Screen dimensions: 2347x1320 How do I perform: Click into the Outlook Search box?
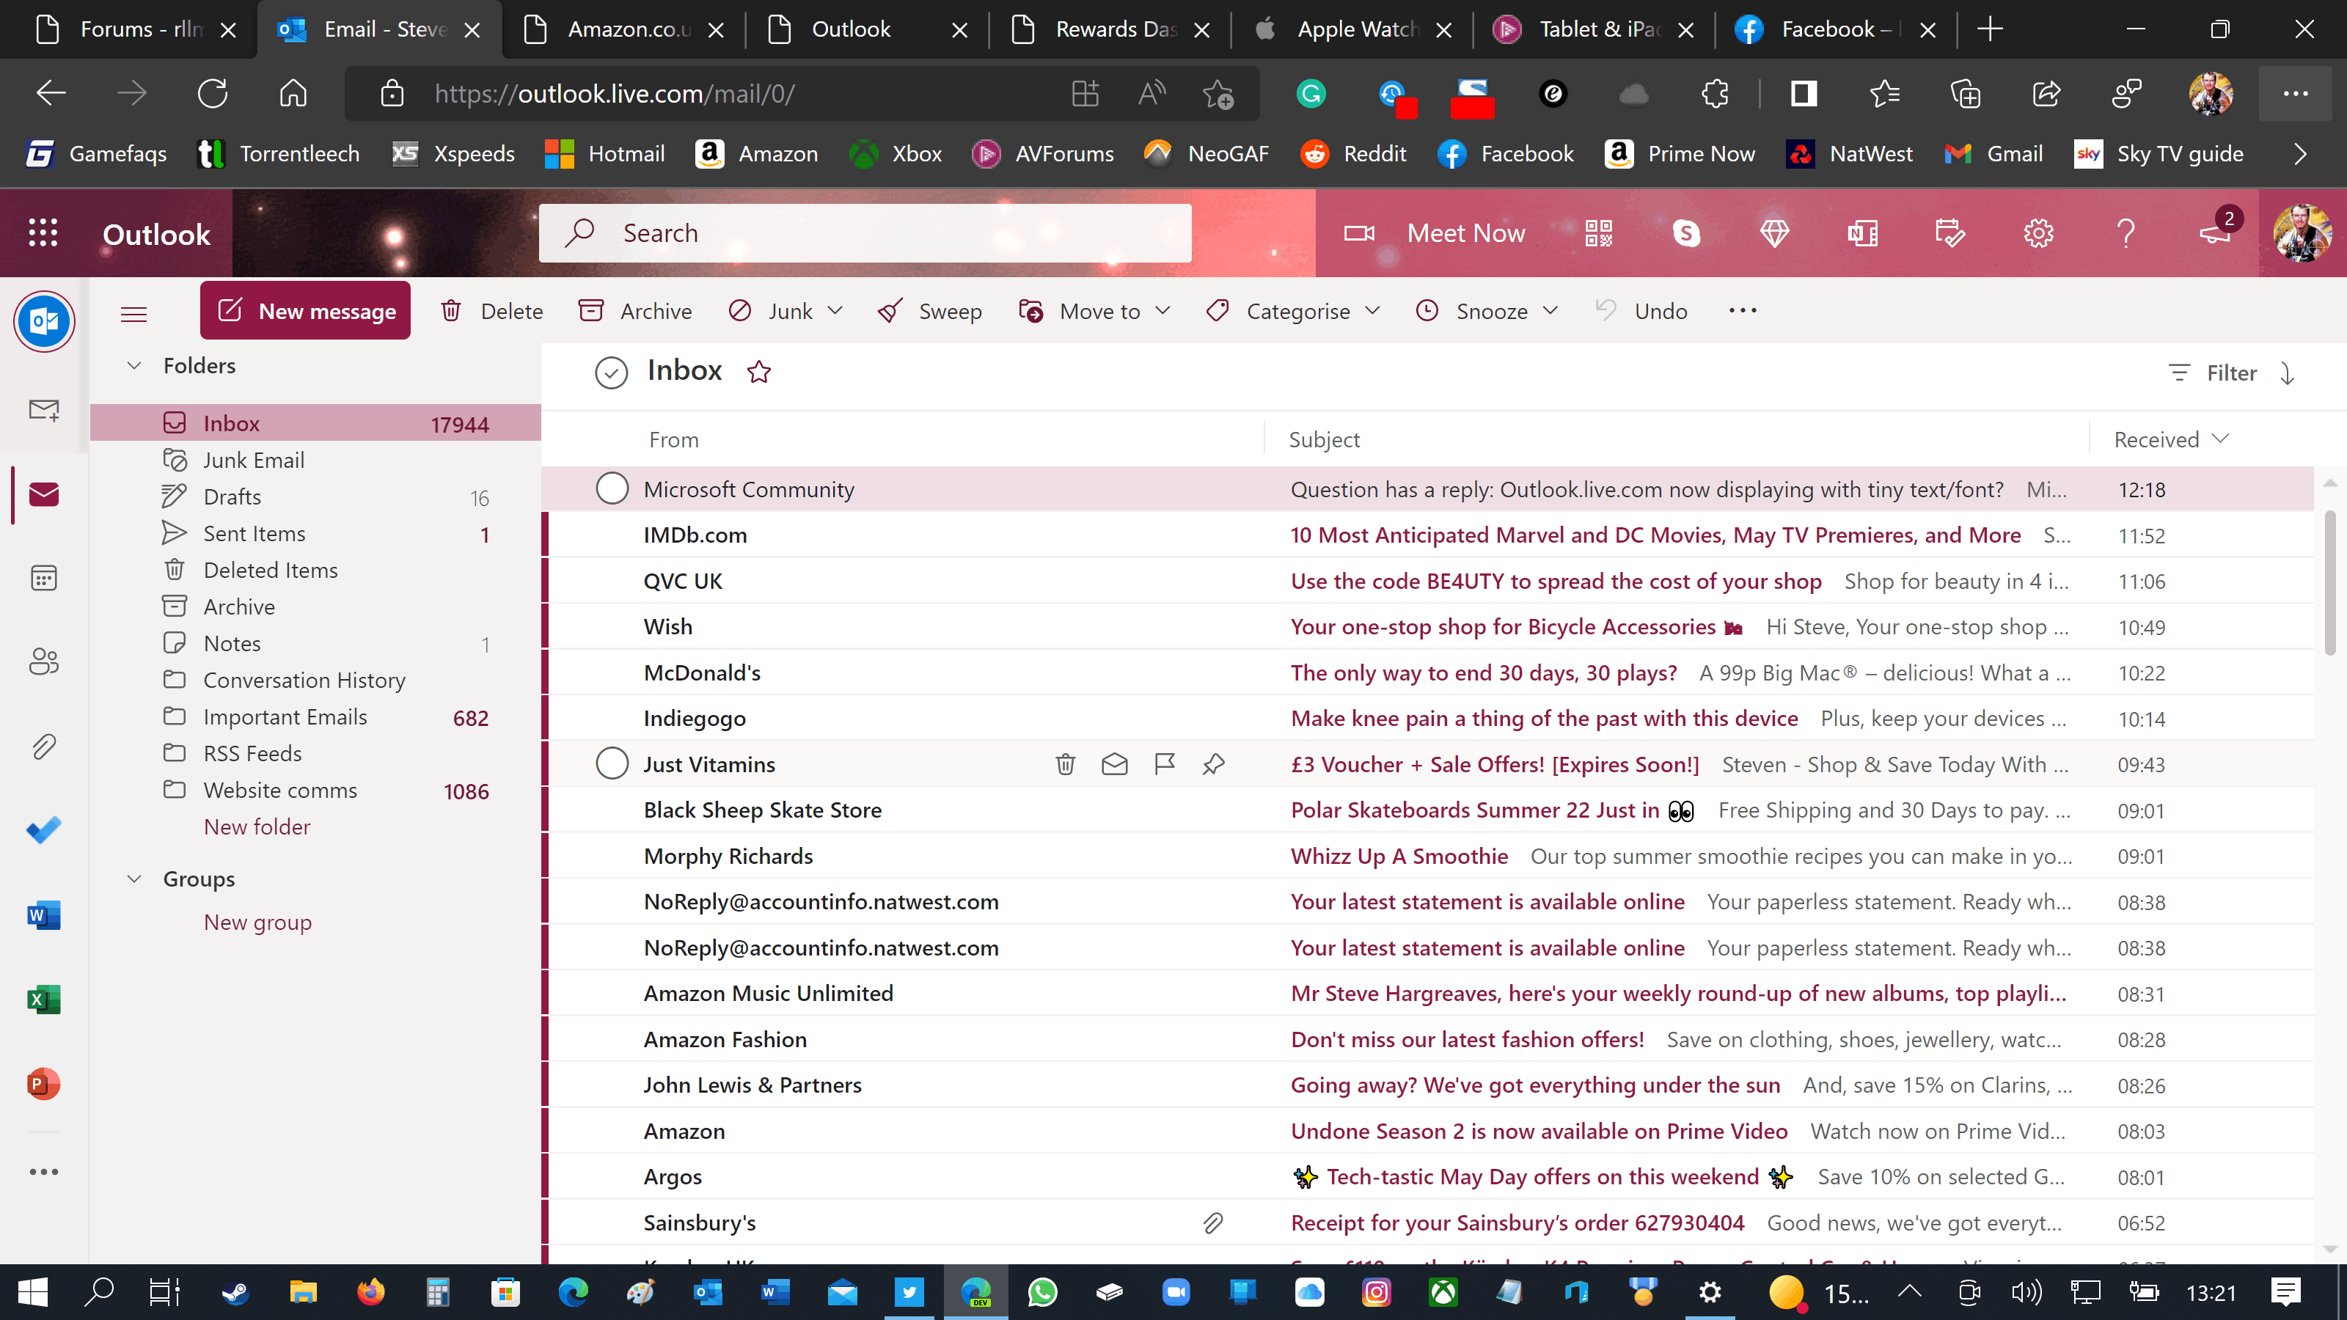(x=865, y=233)
